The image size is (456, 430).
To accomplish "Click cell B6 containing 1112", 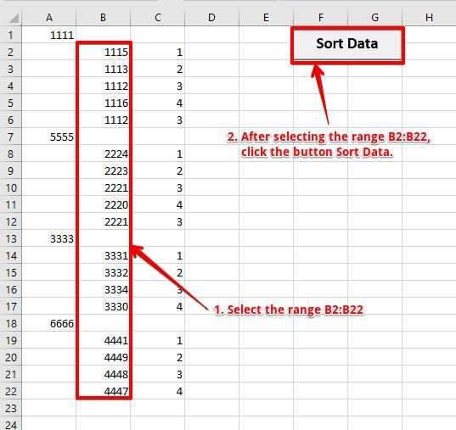I will pos(104,120).
